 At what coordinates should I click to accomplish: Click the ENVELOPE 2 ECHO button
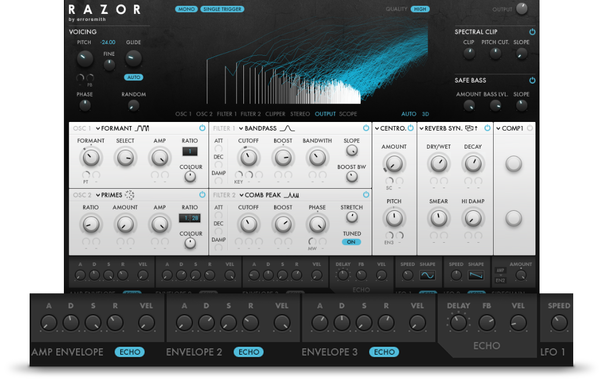249,352
